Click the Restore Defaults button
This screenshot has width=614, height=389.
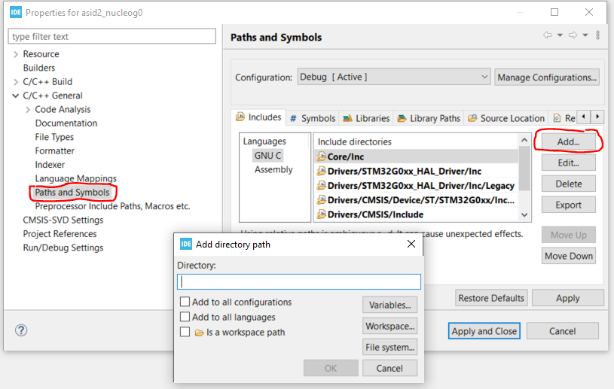tap(491, 298)
